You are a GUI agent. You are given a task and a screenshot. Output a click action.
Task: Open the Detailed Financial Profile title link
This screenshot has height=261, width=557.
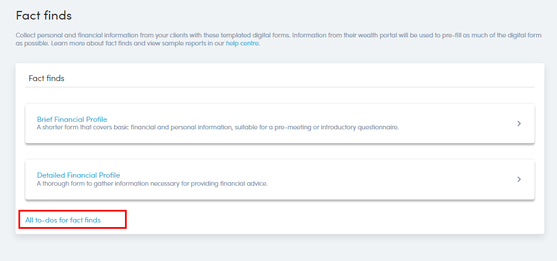(78, 175)
